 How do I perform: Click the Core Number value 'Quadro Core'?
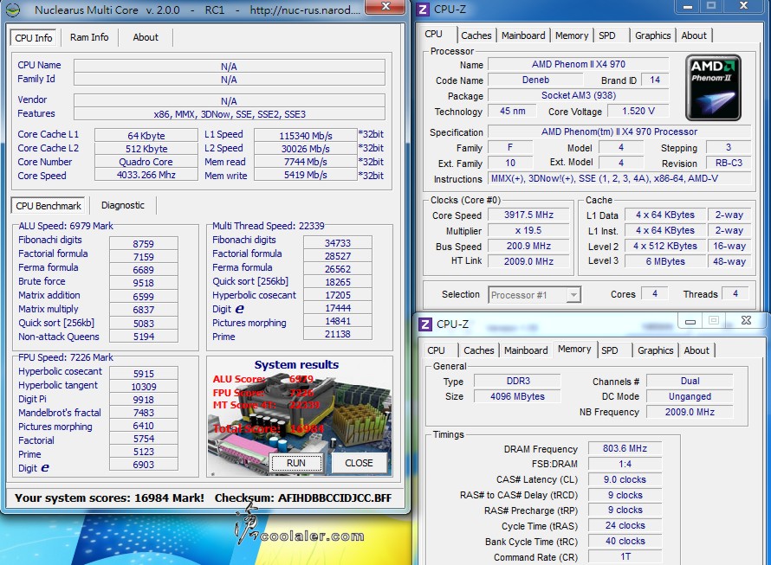[146, 162]
